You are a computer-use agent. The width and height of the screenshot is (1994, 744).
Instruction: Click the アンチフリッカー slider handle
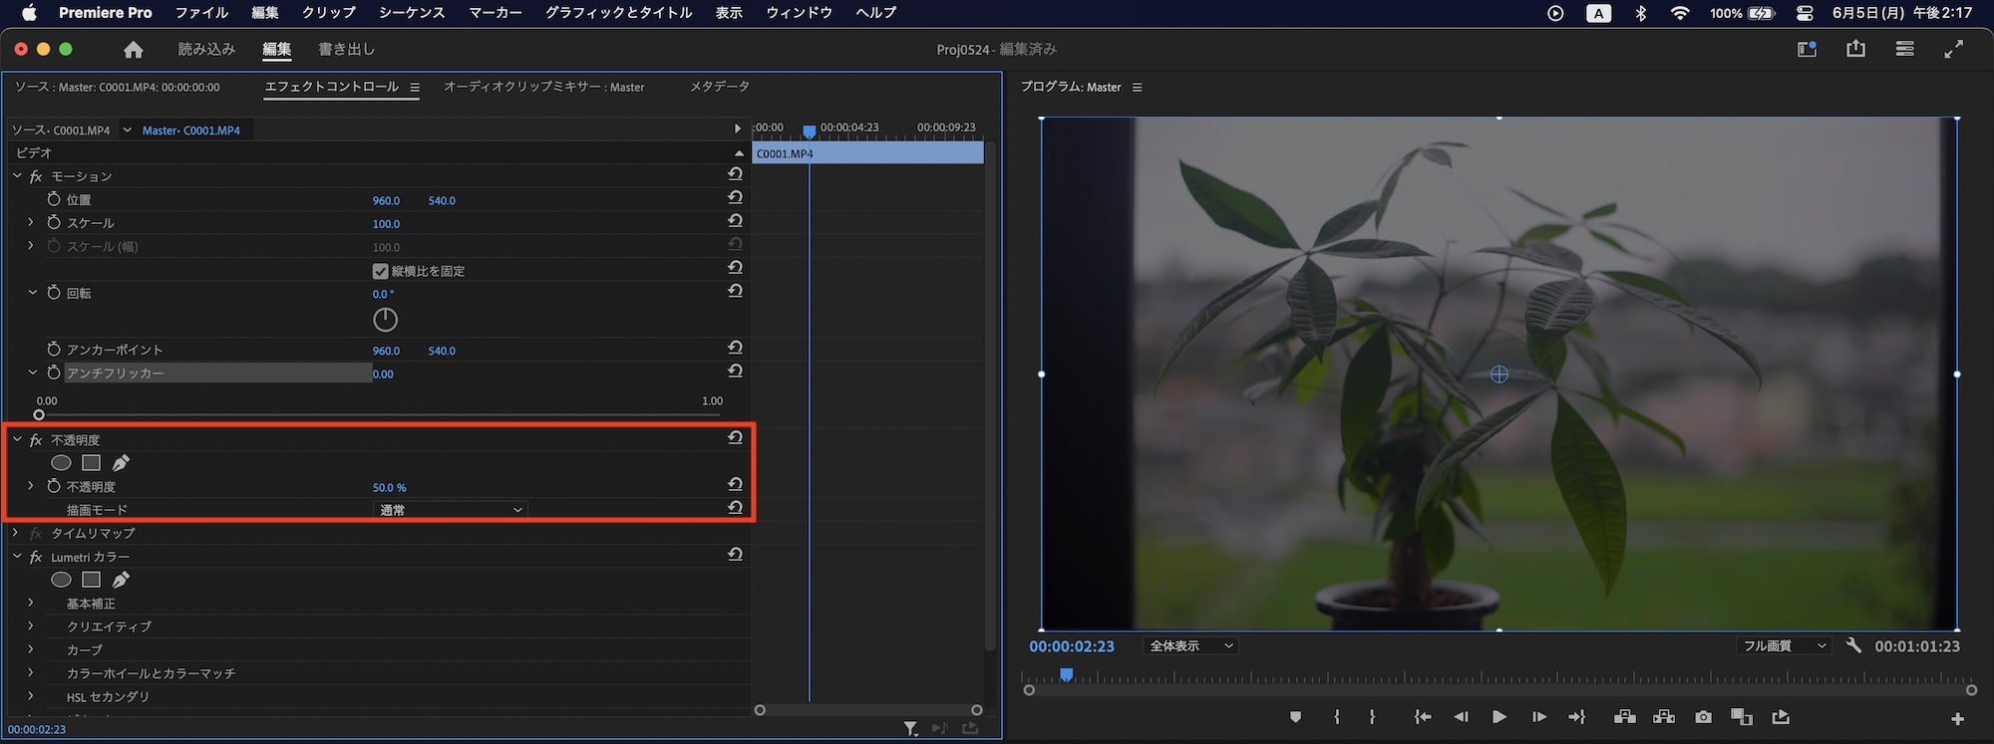click(x=39, y=414)
